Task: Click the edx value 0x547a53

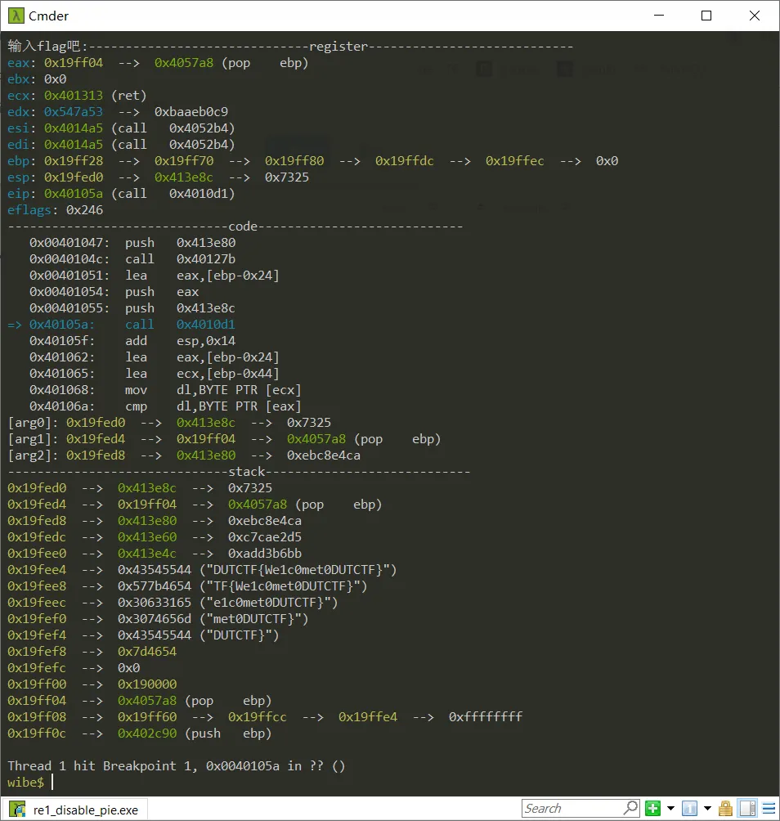Action: point(74,111)
